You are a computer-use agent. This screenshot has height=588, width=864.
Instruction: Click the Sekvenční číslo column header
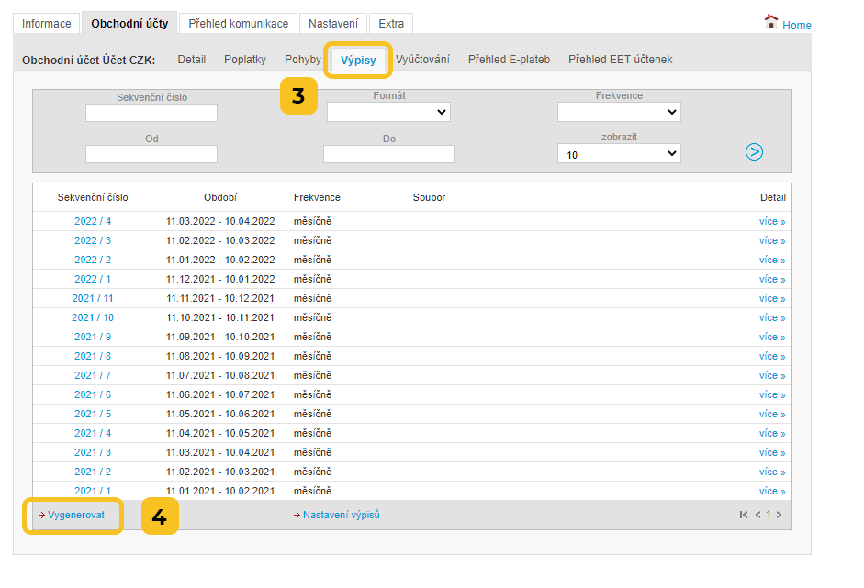pyautogui.click(x=93, y=197)
